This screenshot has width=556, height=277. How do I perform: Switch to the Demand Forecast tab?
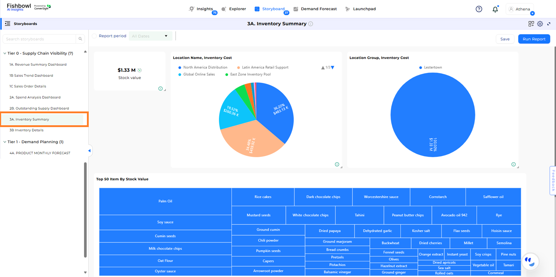(319, 9)
